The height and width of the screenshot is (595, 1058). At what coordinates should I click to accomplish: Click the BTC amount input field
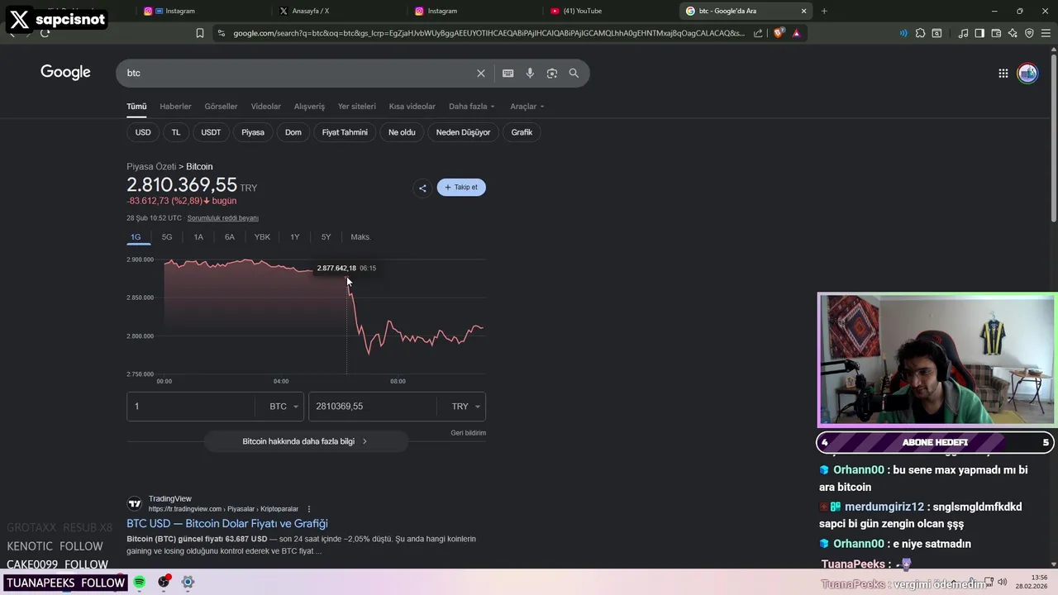click(x=191, y=407)
